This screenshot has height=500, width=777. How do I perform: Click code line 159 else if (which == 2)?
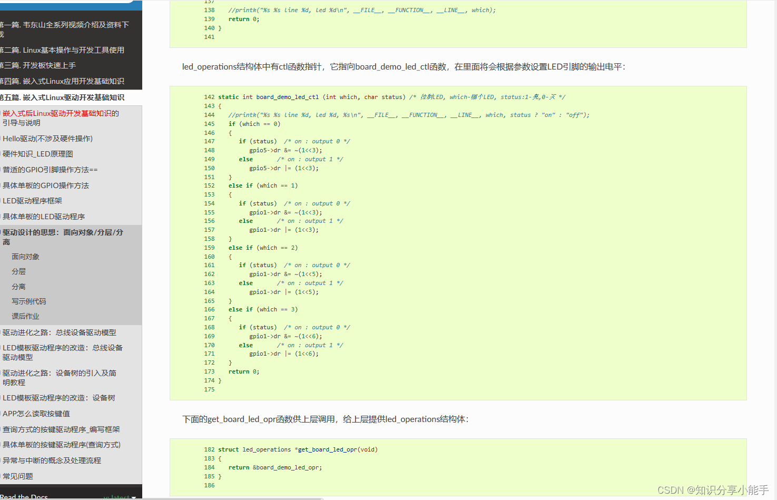coord(263,248)
